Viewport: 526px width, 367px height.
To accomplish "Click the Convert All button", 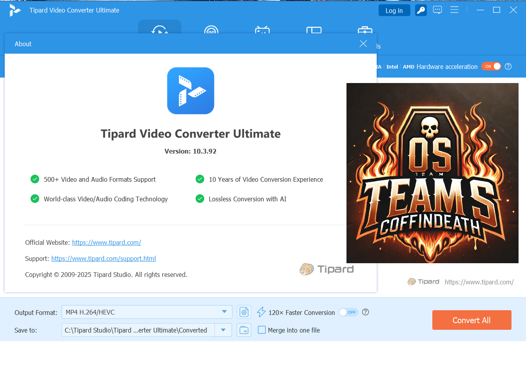I will click(x=472, y=320).
